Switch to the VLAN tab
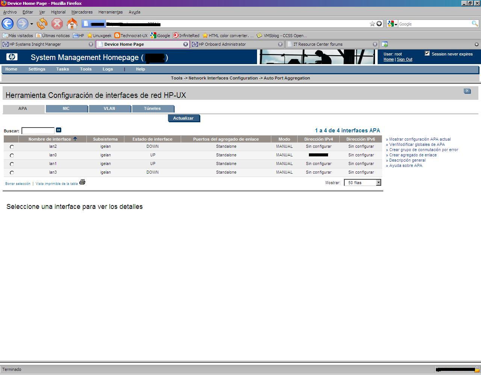Image resolution: width=481 pixels, height=375 pixels. [x=109, y=109]
